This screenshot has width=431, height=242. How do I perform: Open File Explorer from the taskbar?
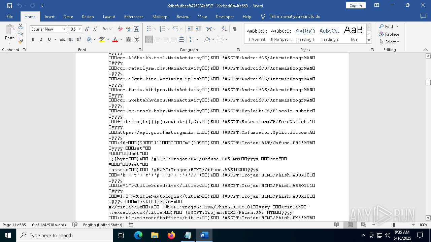(155, 235)
